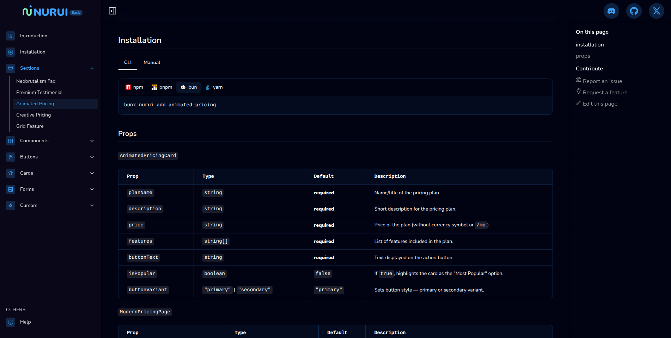Select the npm package manager tab
The image size is (671, 338).
[x=134, y=87]
